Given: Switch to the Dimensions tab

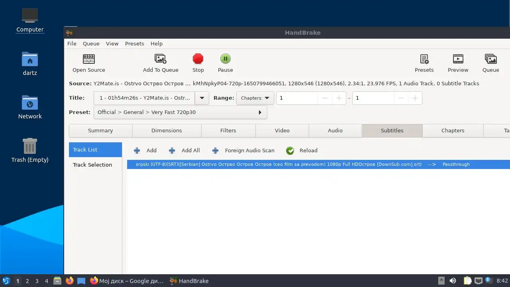Looking at the screenshot, I should [x=167, y=131].
